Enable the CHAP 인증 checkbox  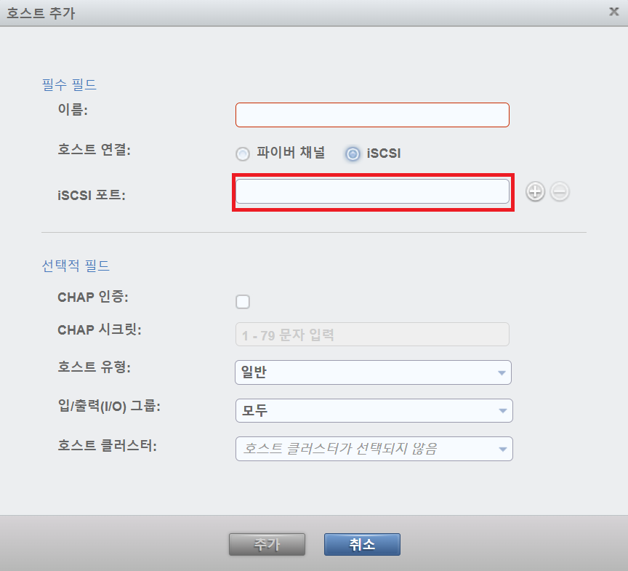click(243, 301)
